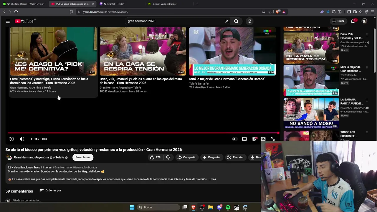
Task: Open a new browser tab with plus
Action: (x=197, y=4)
